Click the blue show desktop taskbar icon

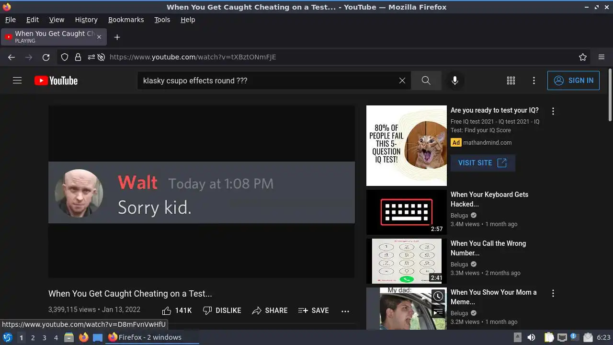click(x=98, y=337)
